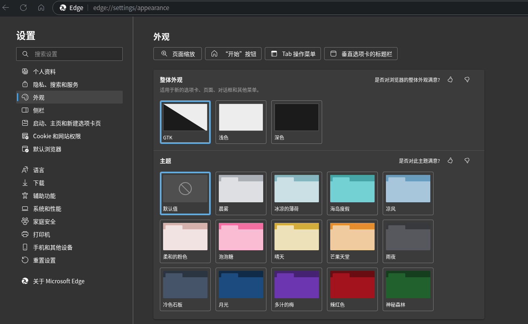528x324 pixels.
Task: Click the 辅助功能 accessibility icon
Action: coord(25,196)
